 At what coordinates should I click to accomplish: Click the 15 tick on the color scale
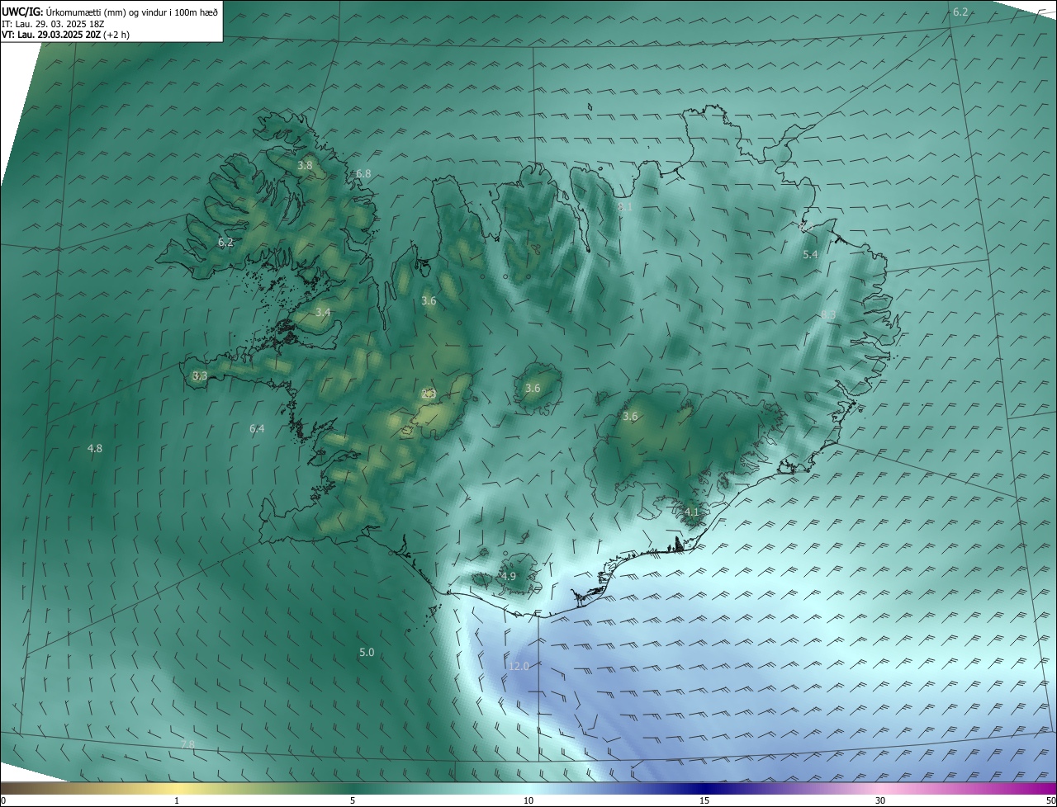point(704,800)
